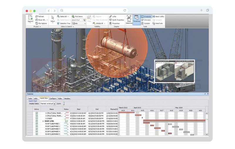This screenshot has height=149, width=235.
Task: Launch the Animator tool
Action: click(146, 20)
